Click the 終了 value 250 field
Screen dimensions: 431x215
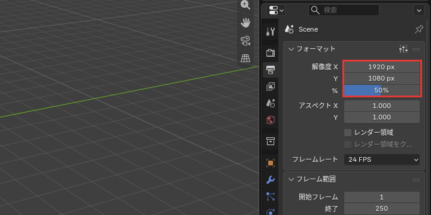click(382, 208)
